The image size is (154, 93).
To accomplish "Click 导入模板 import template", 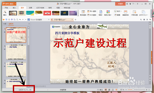I will (92, 11).
